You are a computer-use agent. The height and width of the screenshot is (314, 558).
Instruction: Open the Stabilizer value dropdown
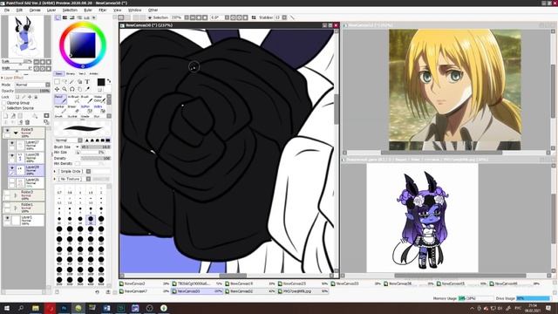tap(284, 17)
